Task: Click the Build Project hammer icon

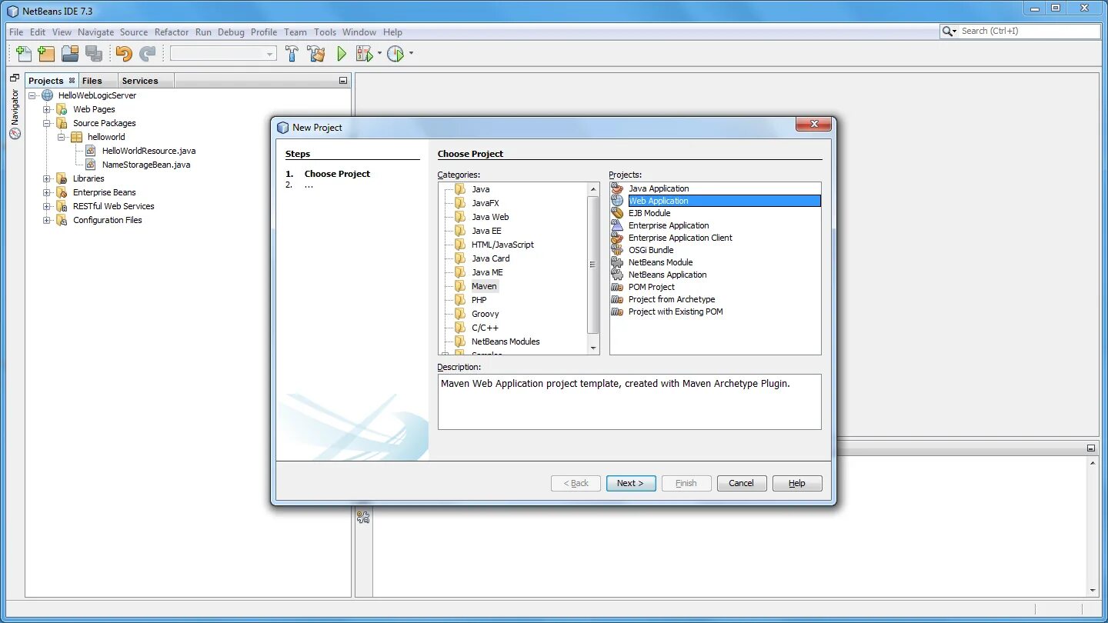Action: [x=292, y=54]
